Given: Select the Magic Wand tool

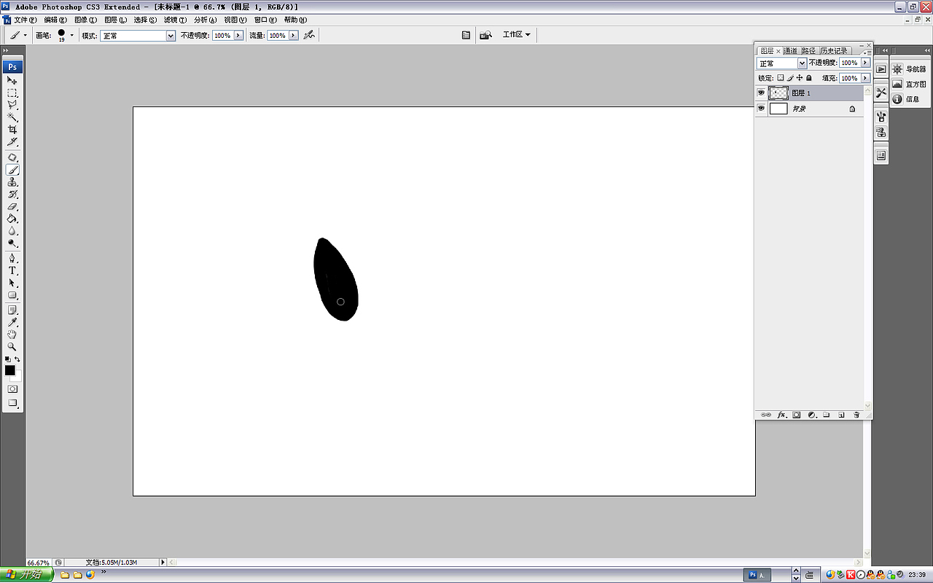Looking at the screenshot, I should [12, 117].
